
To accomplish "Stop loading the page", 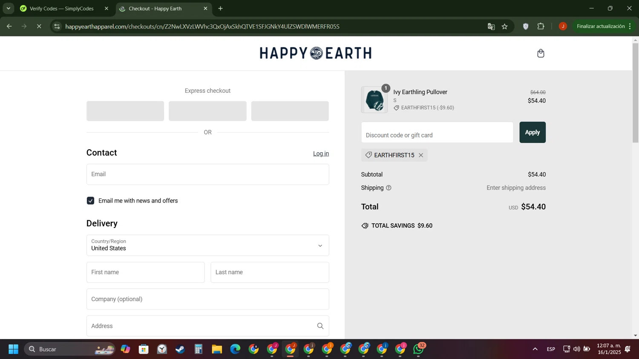I will coord(39,26).
